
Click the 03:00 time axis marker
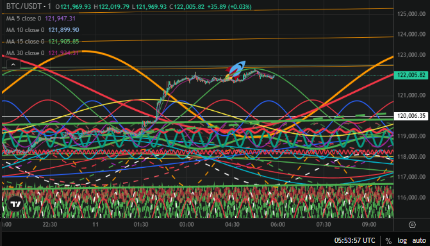(x=186, y=225)
